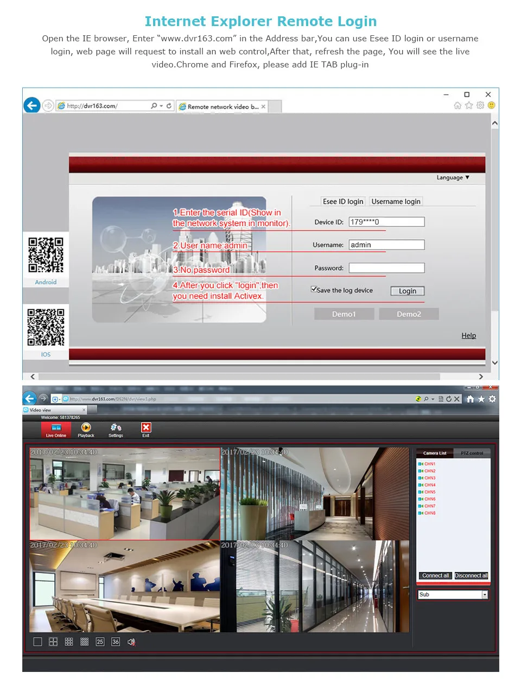Click the search magnifier in upper address bar

tap(154, 105)
